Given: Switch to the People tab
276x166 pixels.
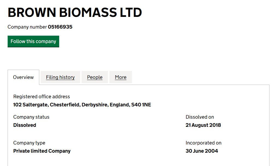Looking at the screenshot, I should [95, 77].
